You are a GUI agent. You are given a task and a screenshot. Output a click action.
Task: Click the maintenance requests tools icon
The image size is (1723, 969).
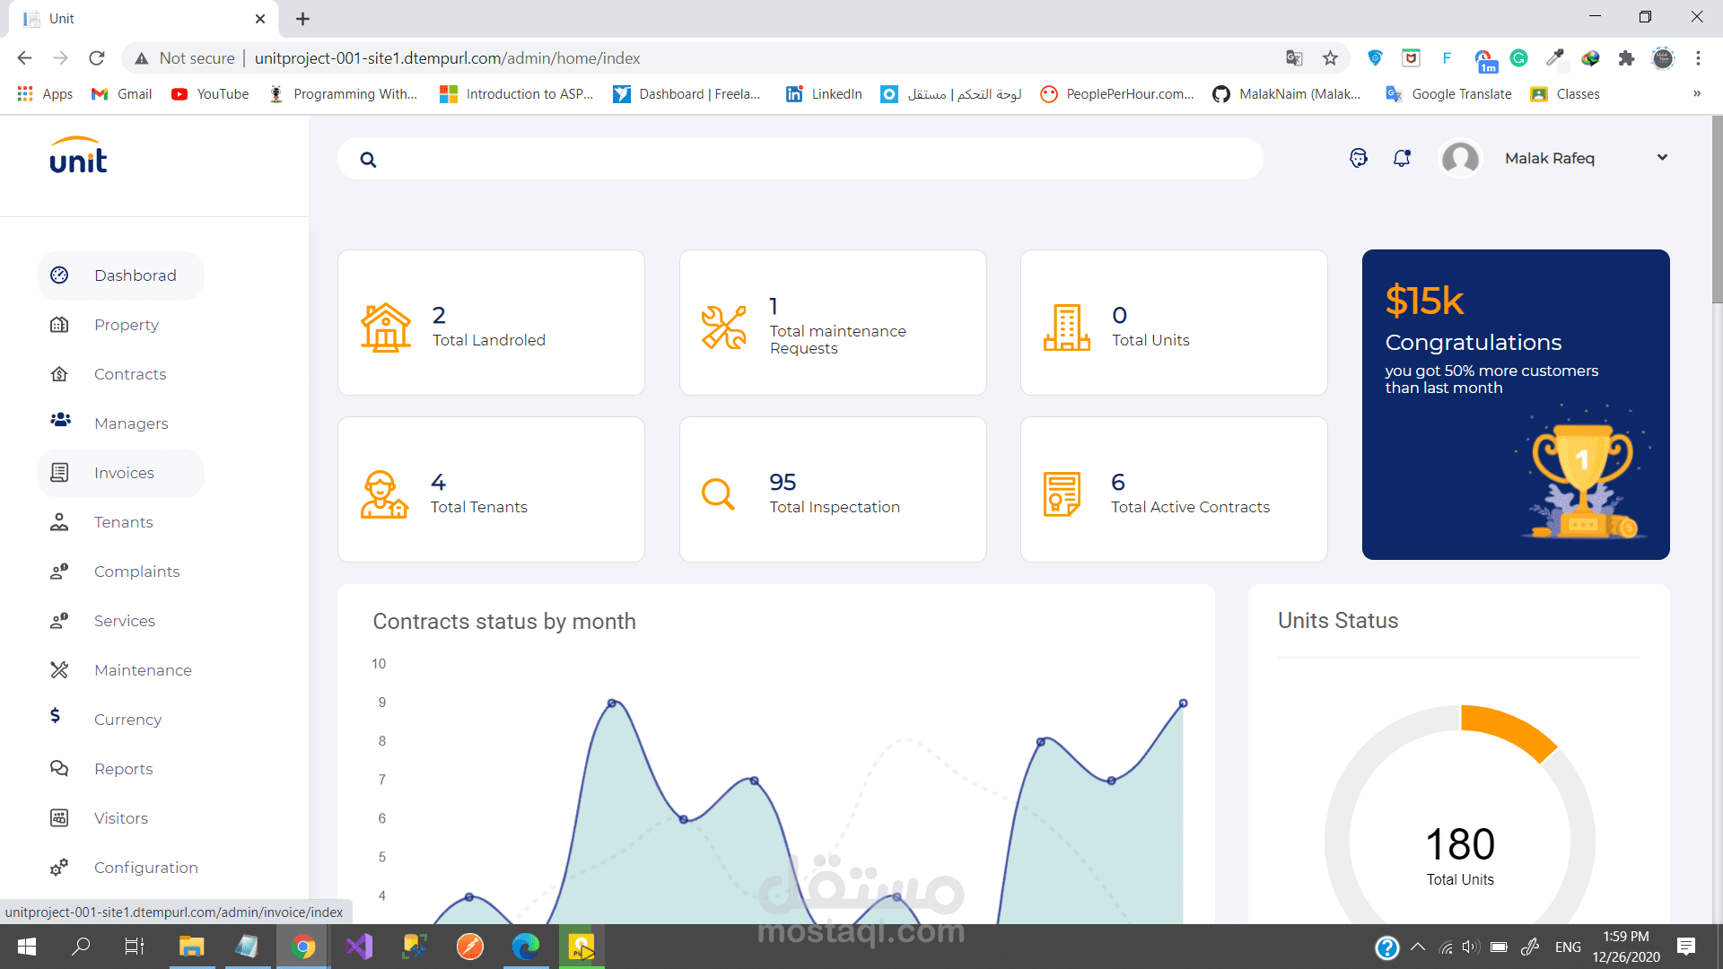click(x=723, y=327)
